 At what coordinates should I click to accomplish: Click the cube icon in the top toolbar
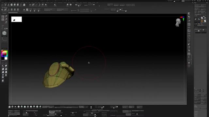pyautogui.click(x=71, y=5)
